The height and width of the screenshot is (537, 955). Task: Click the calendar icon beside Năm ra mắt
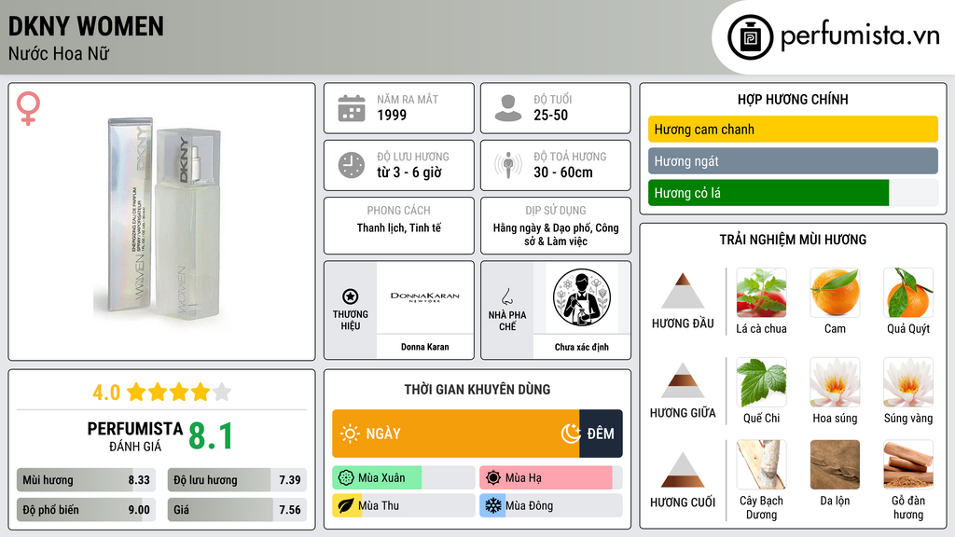tap(352, 108)
